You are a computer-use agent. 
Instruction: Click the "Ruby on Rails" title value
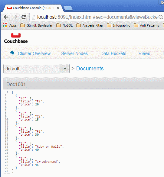click(x=49, y=146)
